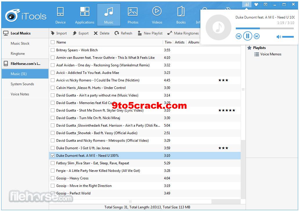299x211 pixels.
Task: Select the song "David Guetta - Turn Me On ft. Nicki Minaj"
Action: tap(145, 118)
